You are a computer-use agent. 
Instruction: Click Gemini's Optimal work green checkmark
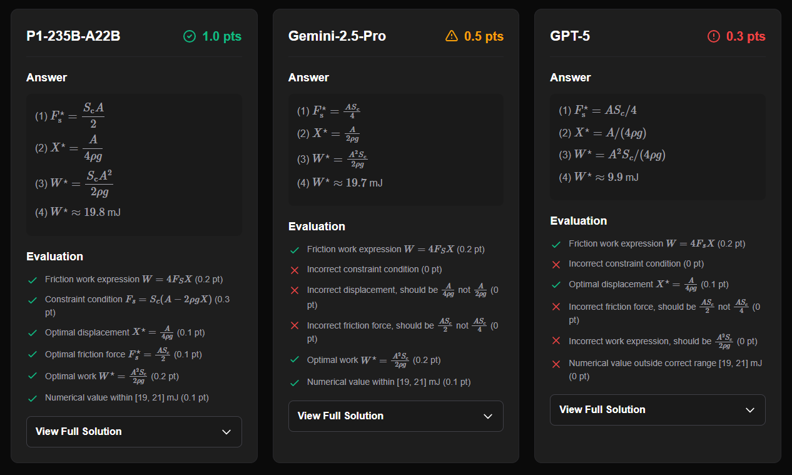click(x=295, y=360)
